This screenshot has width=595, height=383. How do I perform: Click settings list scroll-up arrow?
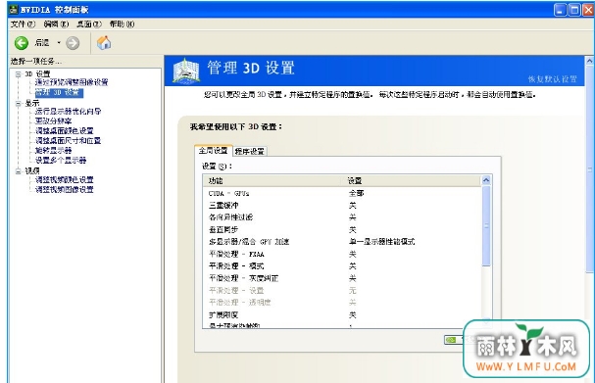coord(486,180)
